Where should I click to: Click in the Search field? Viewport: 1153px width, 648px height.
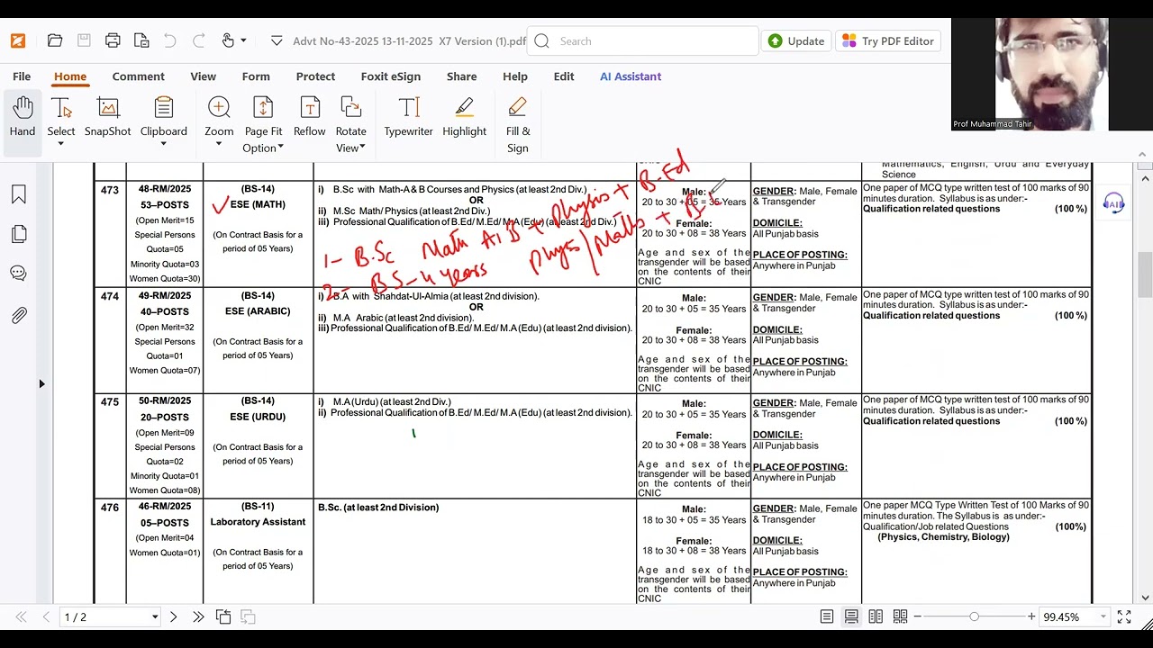643,40
